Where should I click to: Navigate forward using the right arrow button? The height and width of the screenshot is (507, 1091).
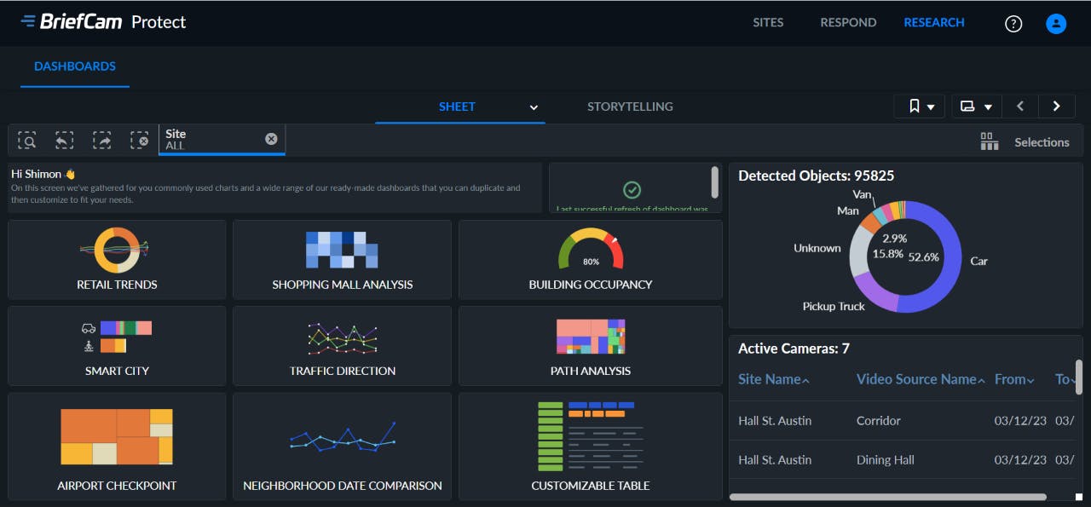1056,106
